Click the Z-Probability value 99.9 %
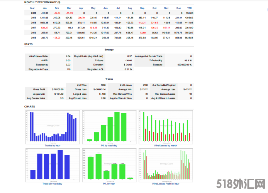The image size is (268, 193). click(x=188, y=60)
